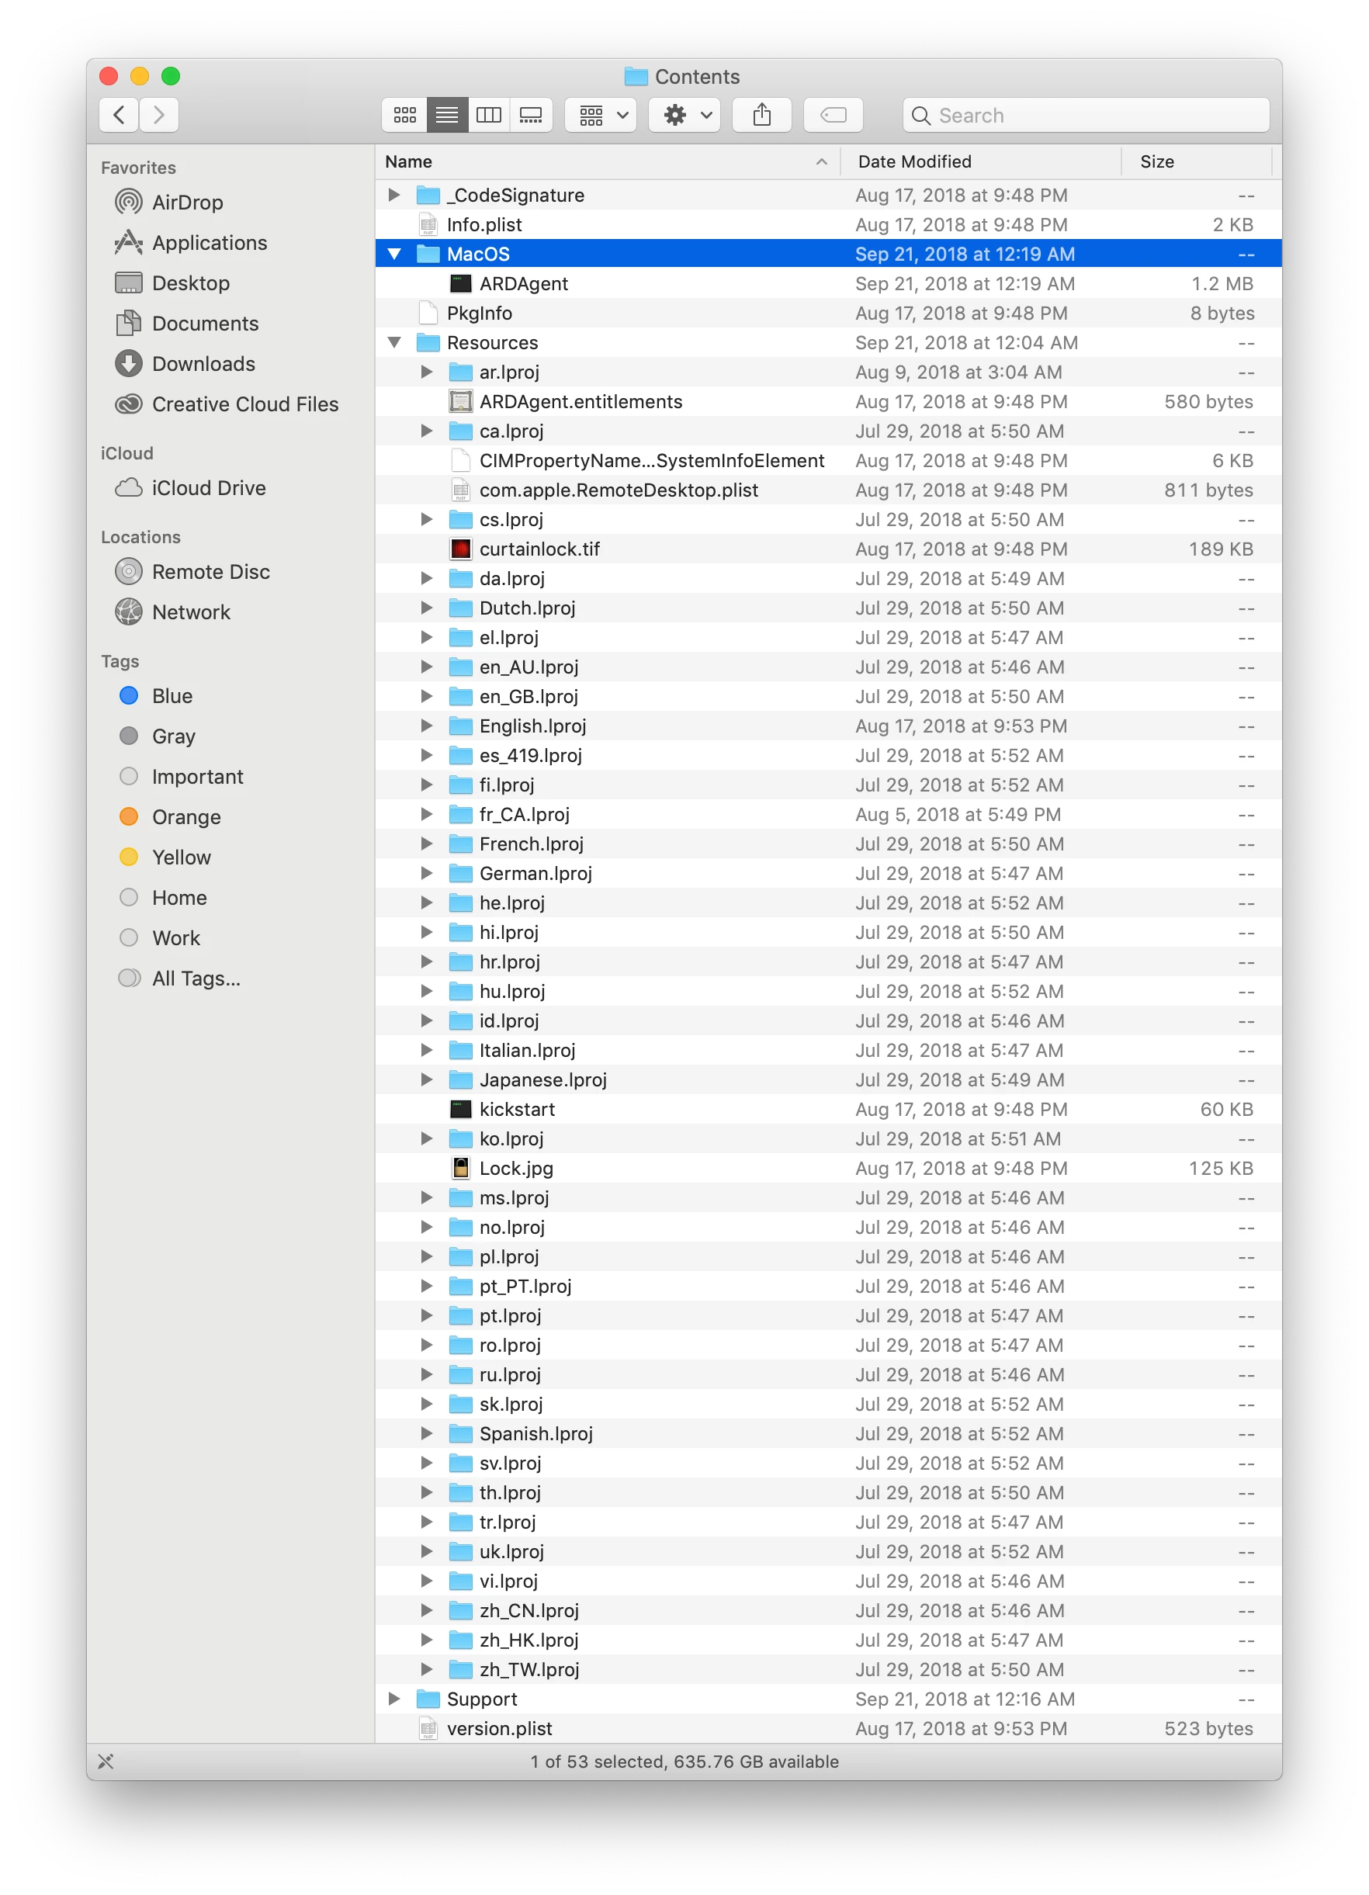Go back with the back arrow
The image size is (1369, 1895).
click(x=120, y=116)
